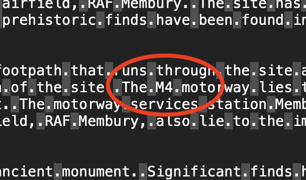The height and width of the screenshot is (180, 306).
Task: Click the word "lie" before "to"
Action: point(211,121)
